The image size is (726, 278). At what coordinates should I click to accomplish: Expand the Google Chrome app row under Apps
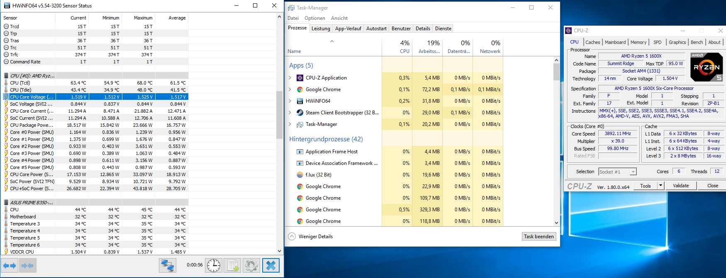tap(290, 89)
